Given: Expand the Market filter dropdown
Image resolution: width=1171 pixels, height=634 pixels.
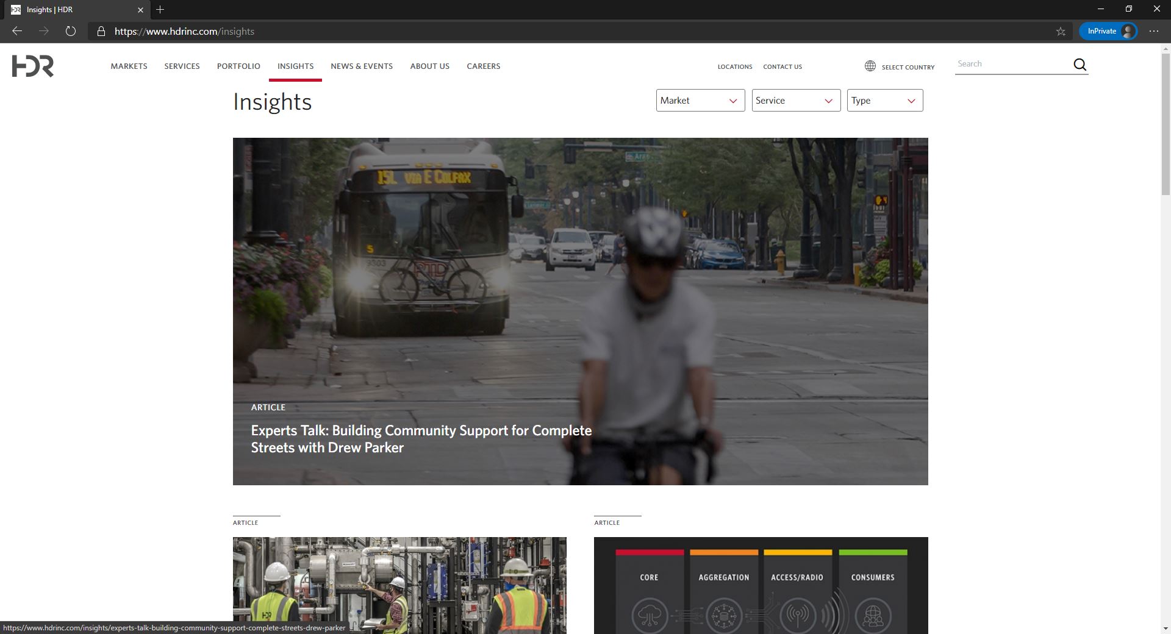Looking at the screenshot, I should click(700, 101).
